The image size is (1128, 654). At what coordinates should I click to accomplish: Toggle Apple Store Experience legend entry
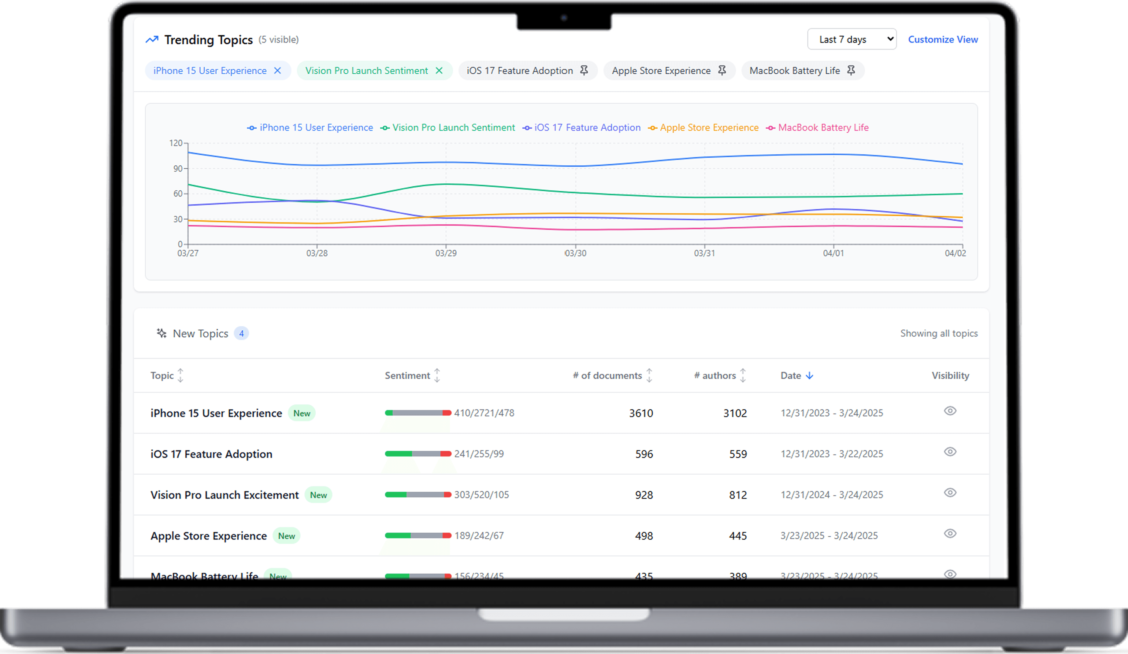click(x=703, y=127)
